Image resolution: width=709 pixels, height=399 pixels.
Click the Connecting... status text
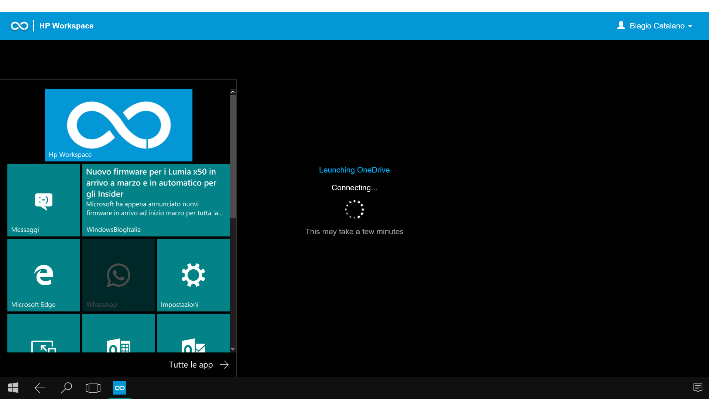(x=354, y=188)
